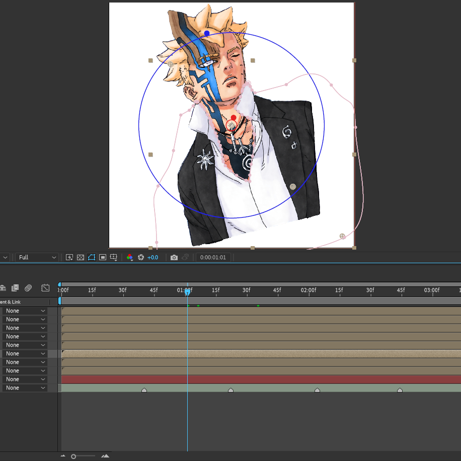This screenshot has height=461, width=461.
Task: Zoom out the timeline with small mountains icon
Action: [62, 456]
